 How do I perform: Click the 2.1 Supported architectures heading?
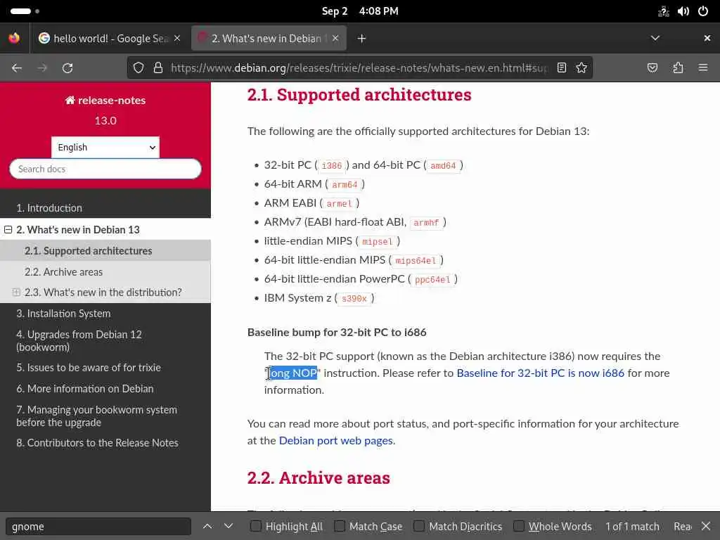(x=359, y=95)
